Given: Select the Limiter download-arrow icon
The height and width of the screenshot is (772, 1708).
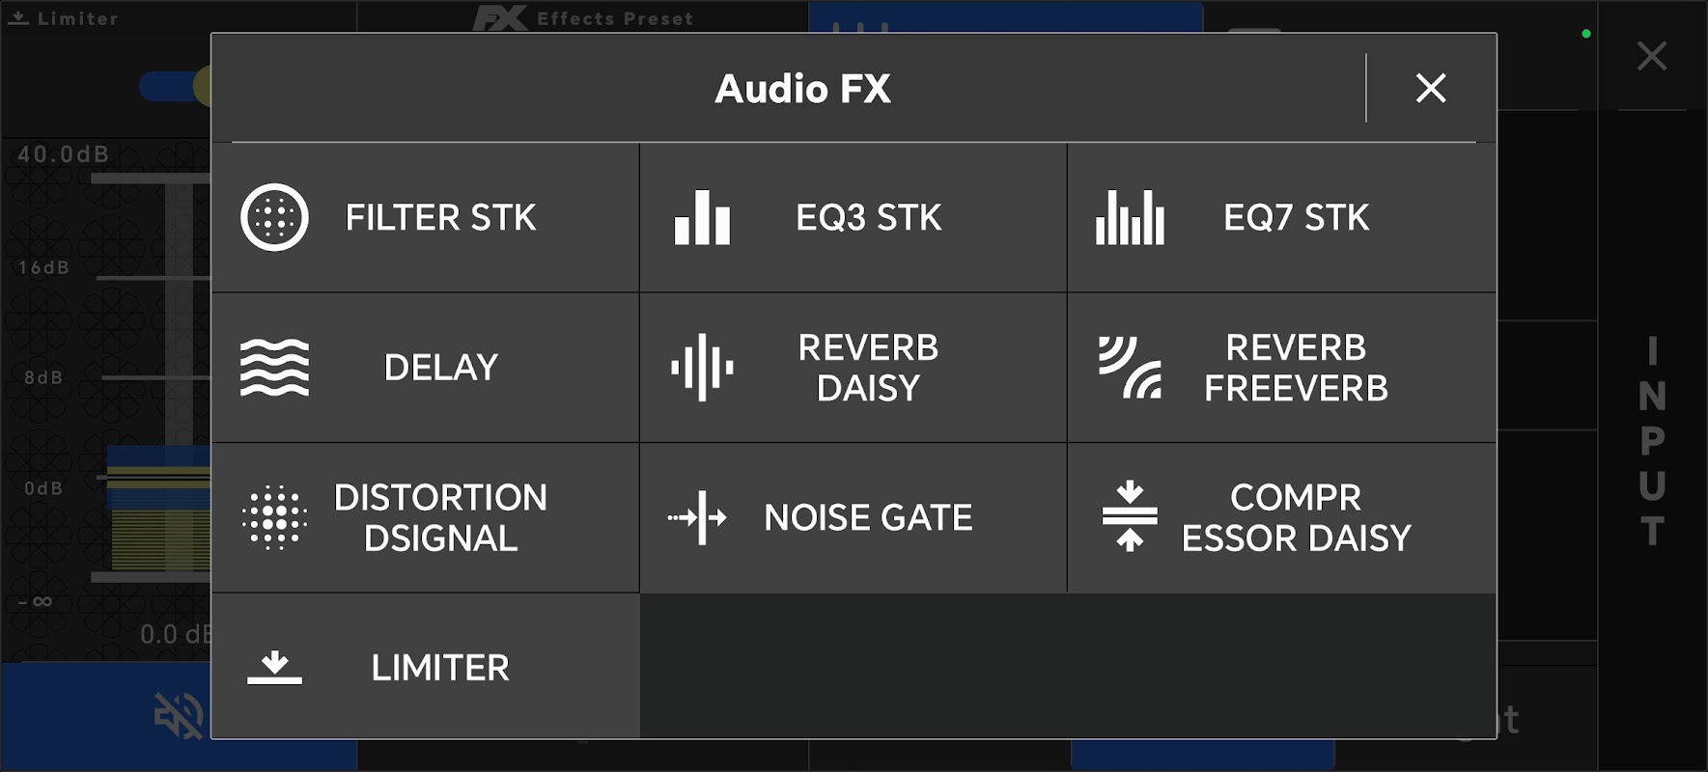Looking at the screenshot, I should pos(274,667).
